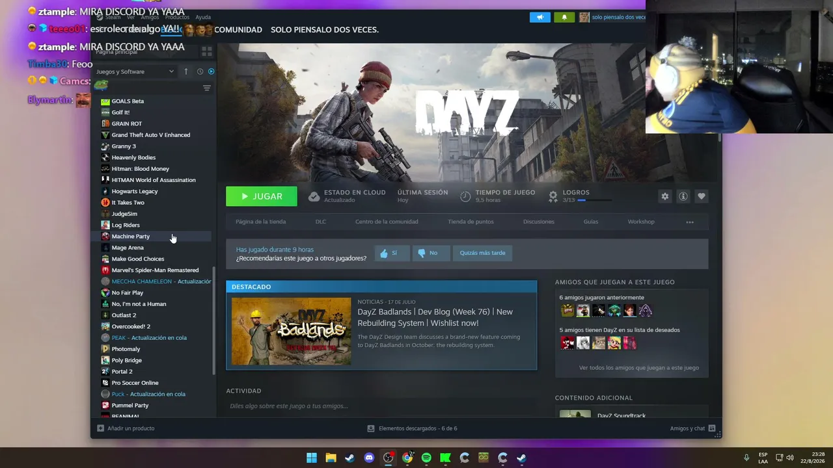Open the library advanced filter icon
Viewport: 833px width, 468px height.
(x=207, y=88)
